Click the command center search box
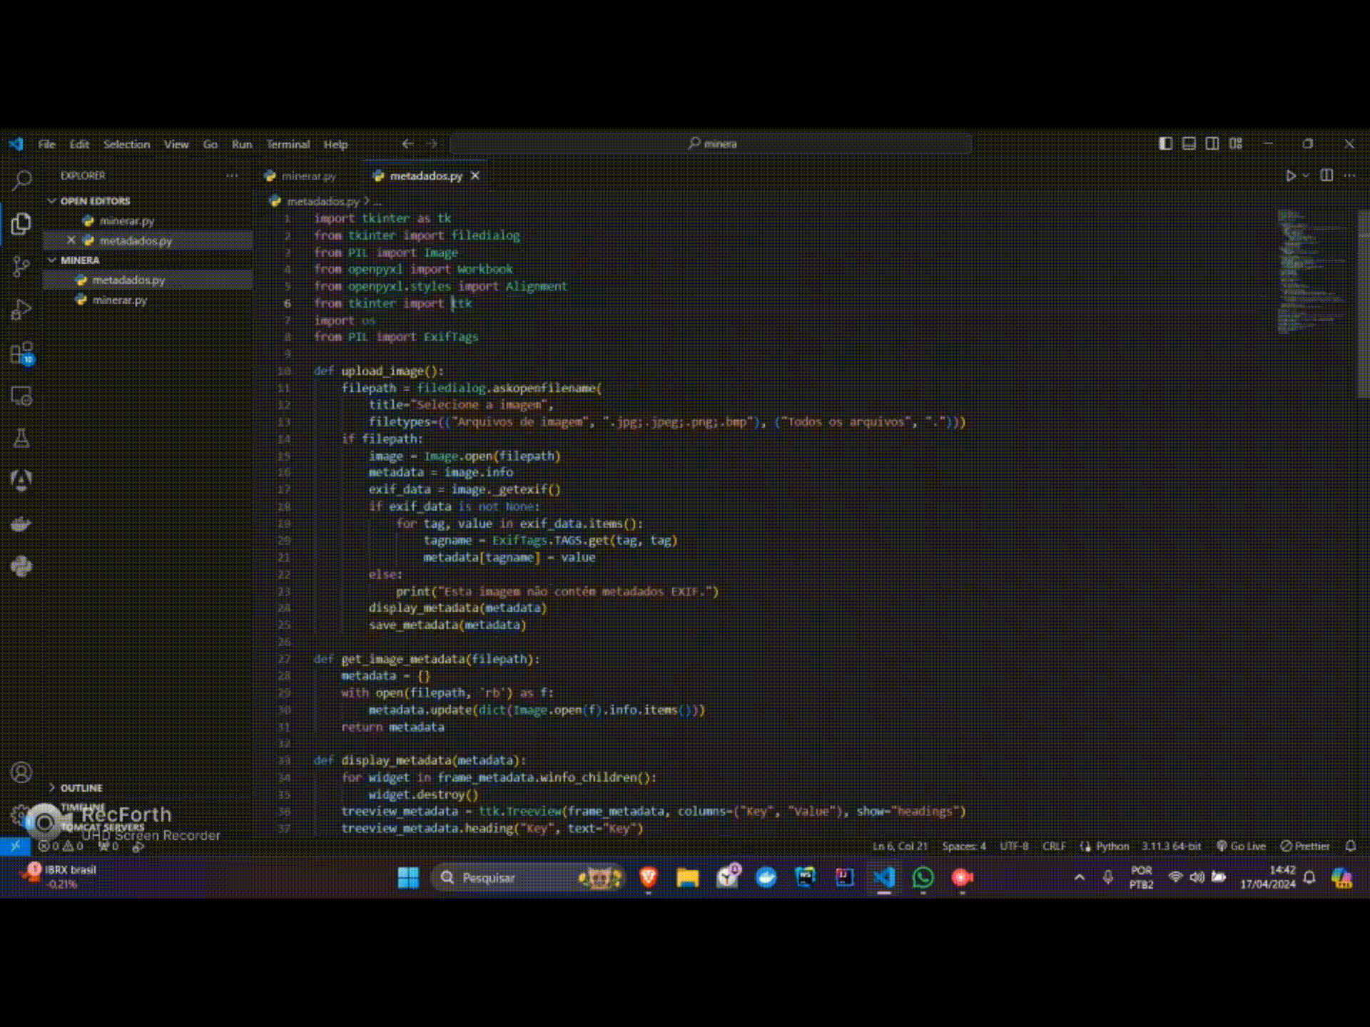The image size is (1370, 1027). tap(711, 143)
